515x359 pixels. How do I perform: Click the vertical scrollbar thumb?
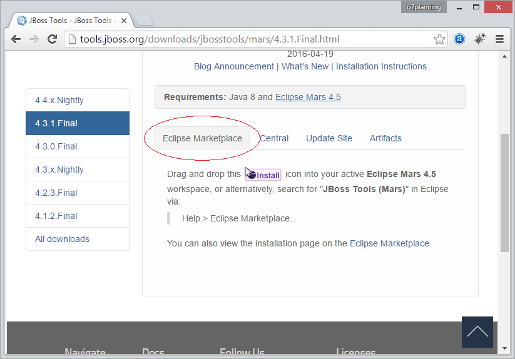click(x=504, y=193)
